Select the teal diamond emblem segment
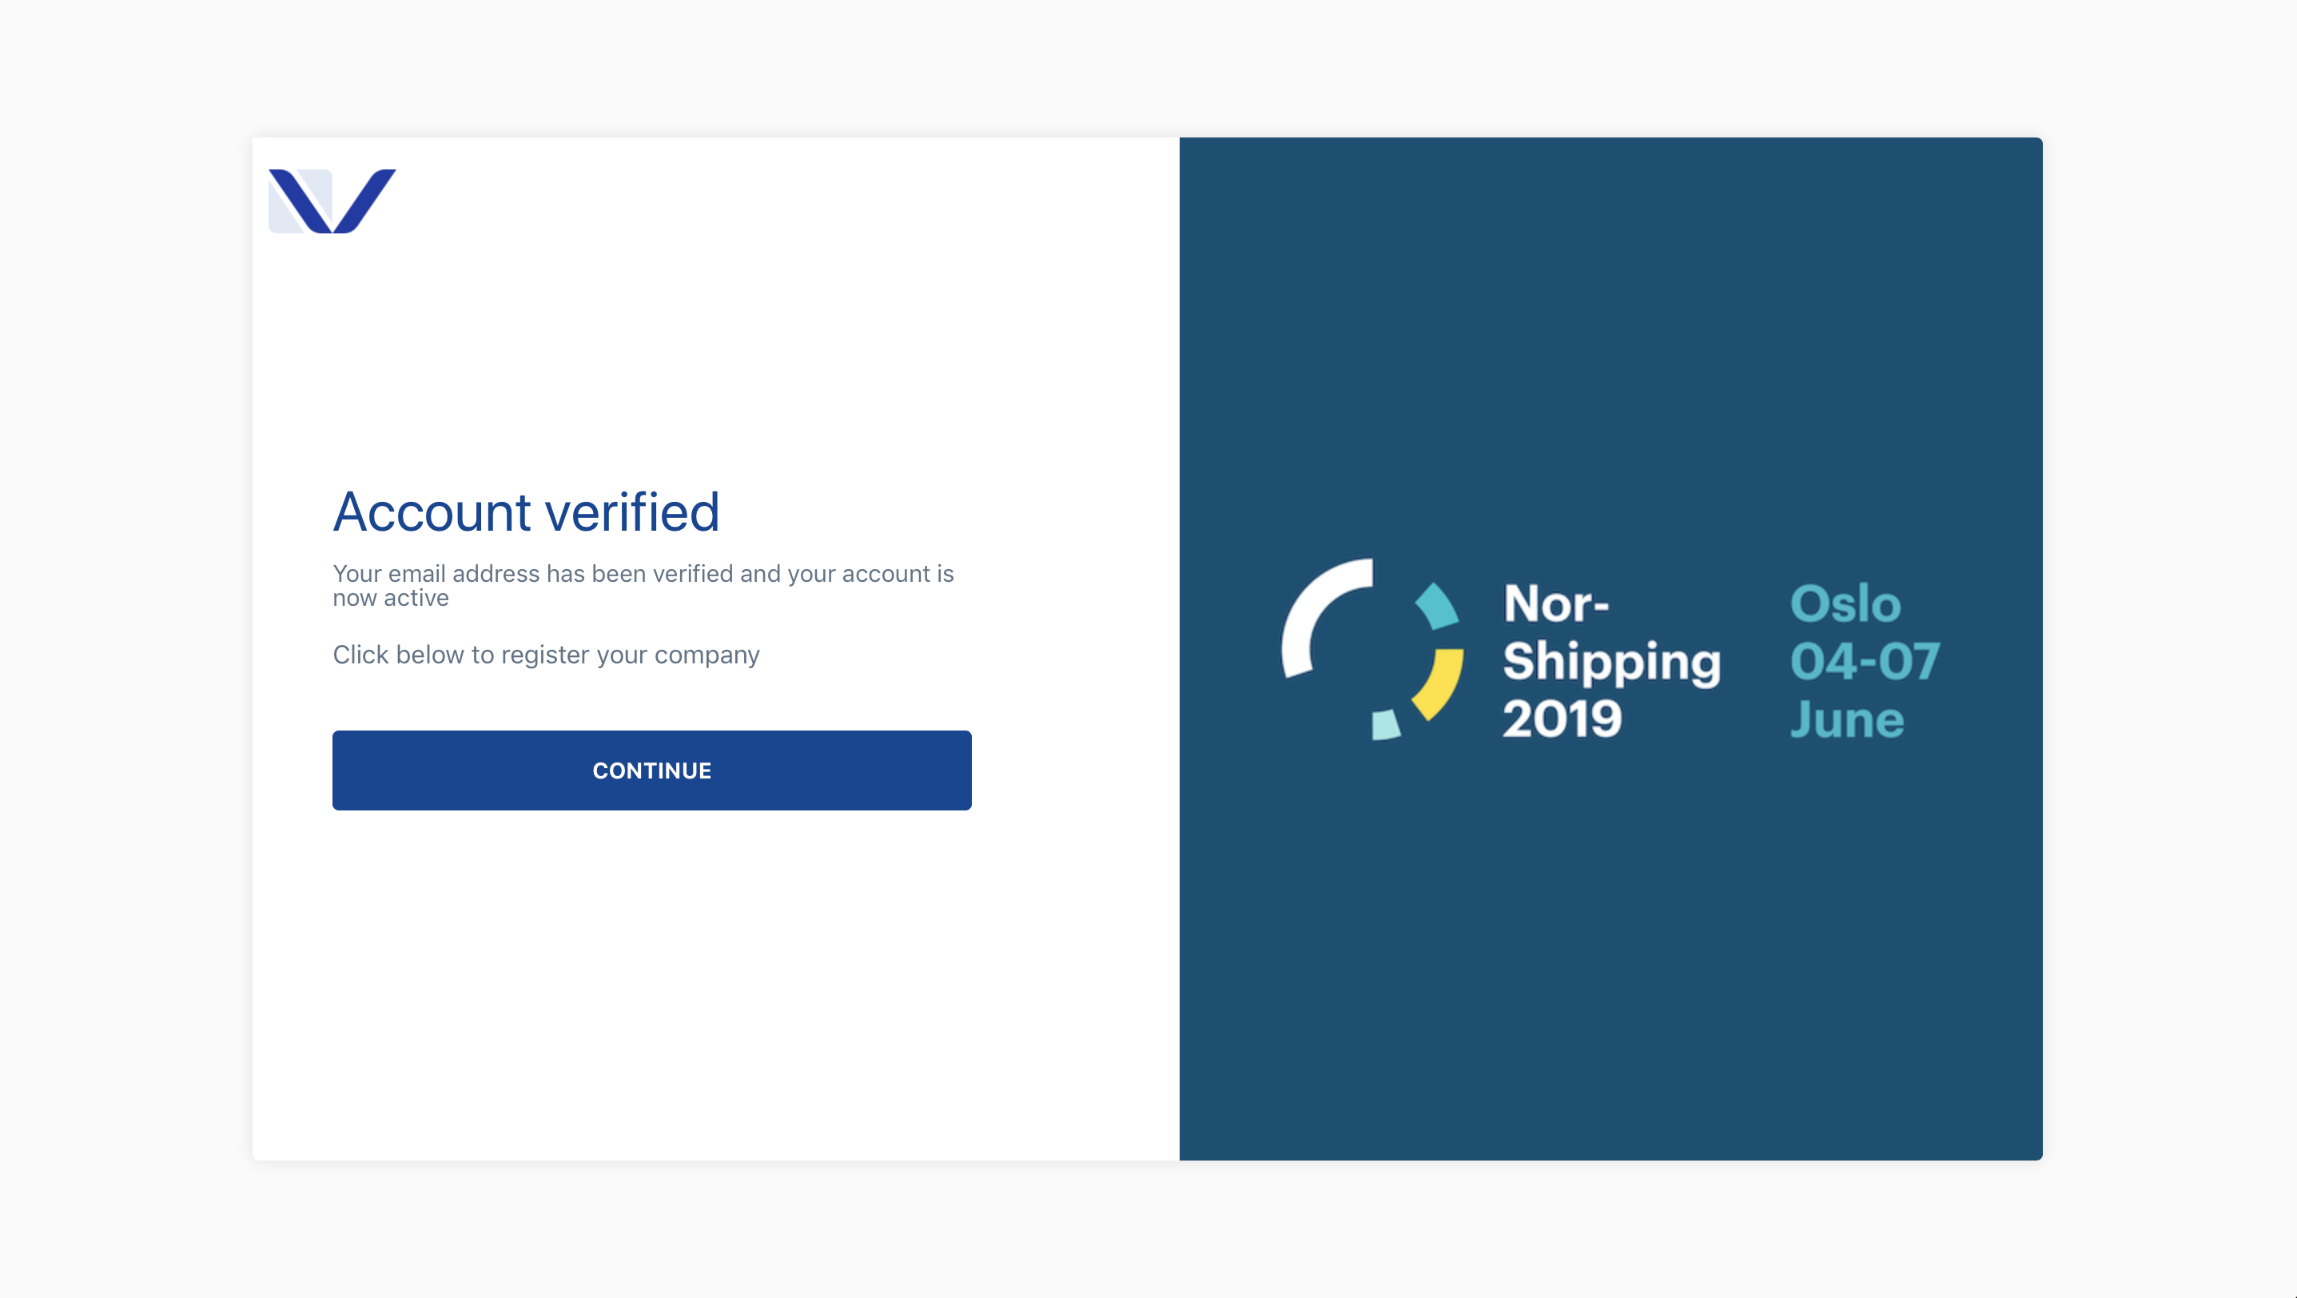Screen dimensions: 2297x1298 (1436, 606)
